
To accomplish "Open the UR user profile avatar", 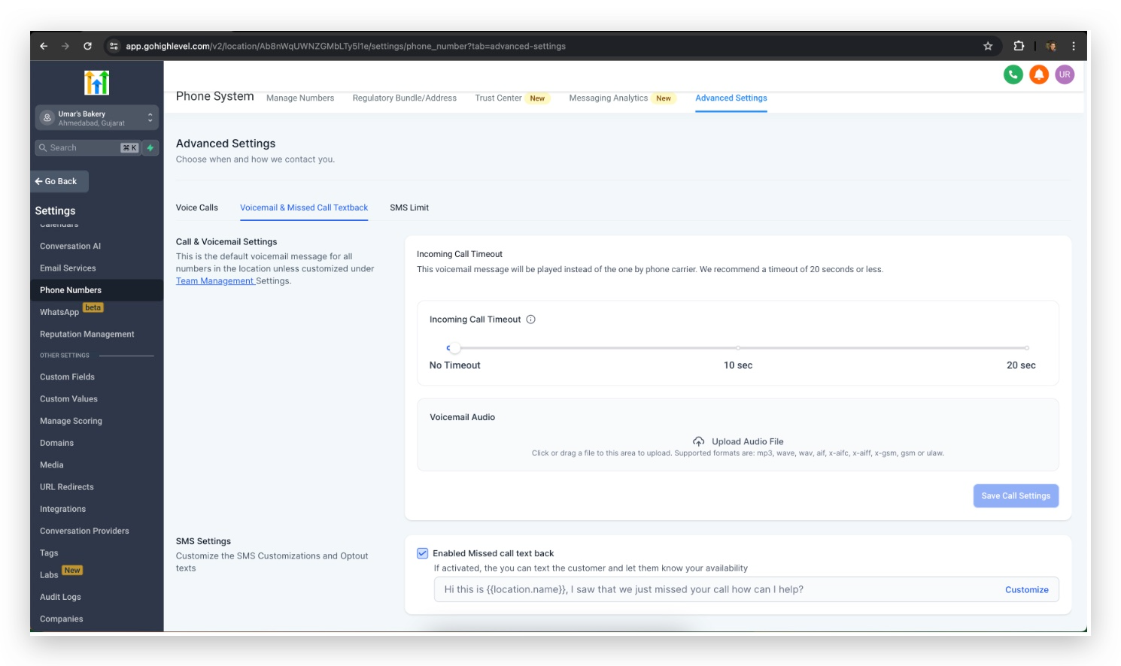I will pos(1065,74).
